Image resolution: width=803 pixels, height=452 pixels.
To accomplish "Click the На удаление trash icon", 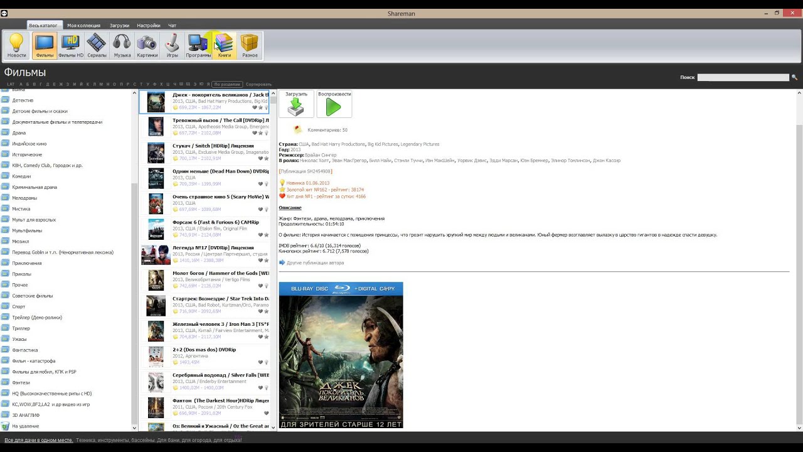I will (x=5, y=426).
